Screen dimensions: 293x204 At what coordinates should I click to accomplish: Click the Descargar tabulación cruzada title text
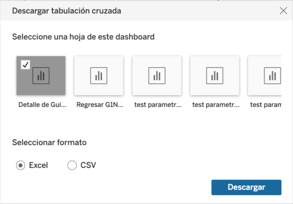[66, 11]
